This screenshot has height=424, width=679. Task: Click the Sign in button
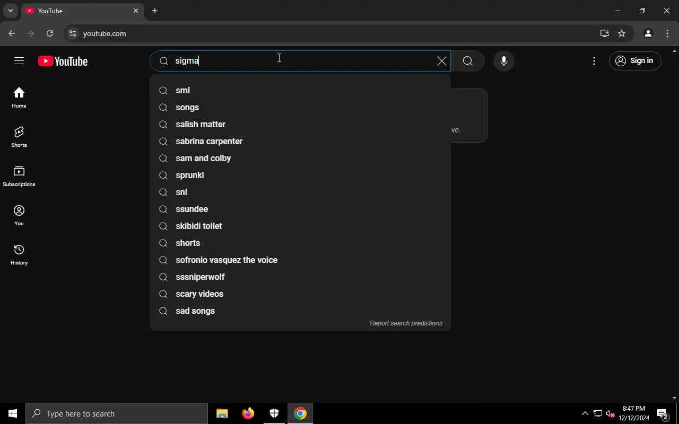635,60
